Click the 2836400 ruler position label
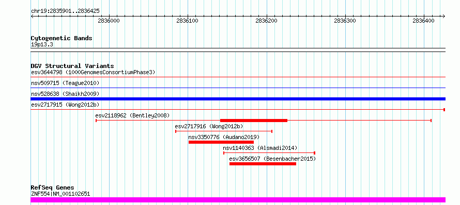460x205 pixels. tap(424, 21)
